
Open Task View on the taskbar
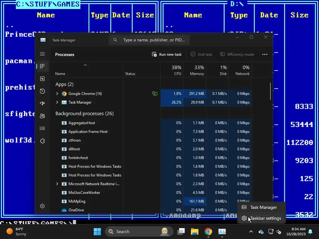tap(181, 232)
